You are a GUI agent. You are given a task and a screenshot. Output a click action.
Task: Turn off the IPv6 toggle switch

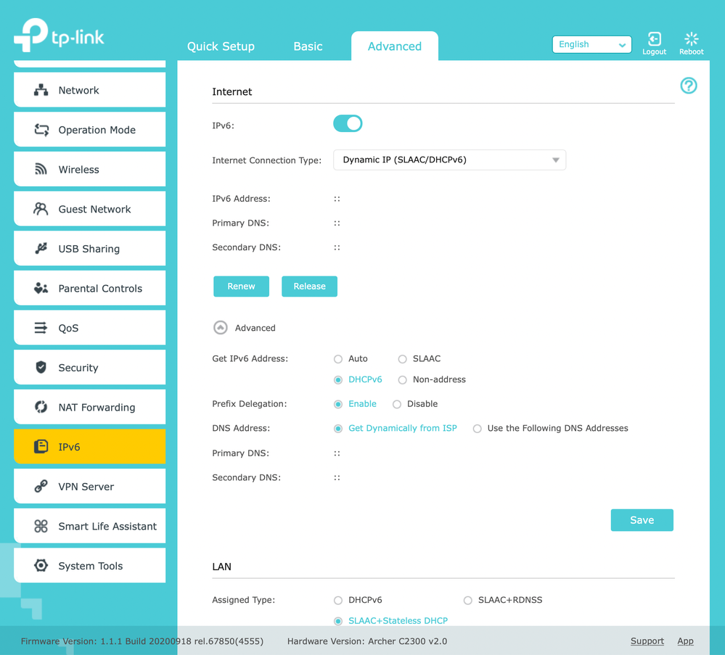pyautogui.click(x=348, y=124)
